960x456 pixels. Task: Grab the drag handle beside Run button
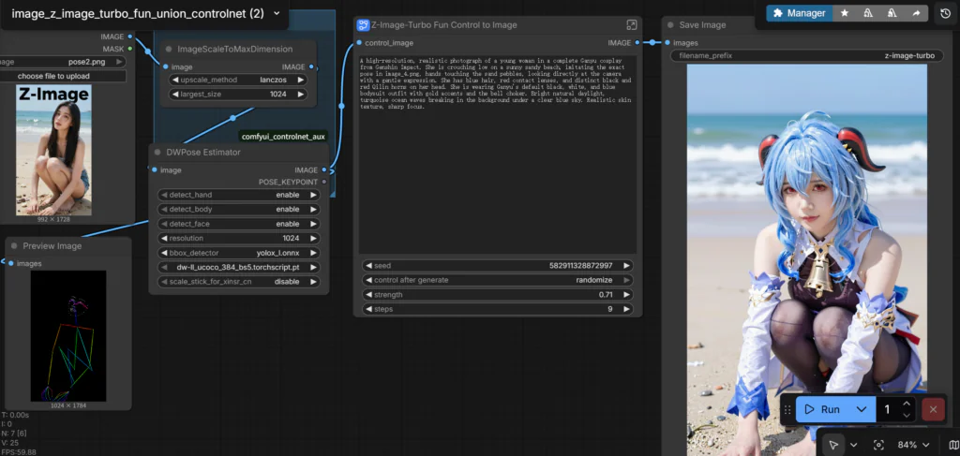tap(788, 409)
